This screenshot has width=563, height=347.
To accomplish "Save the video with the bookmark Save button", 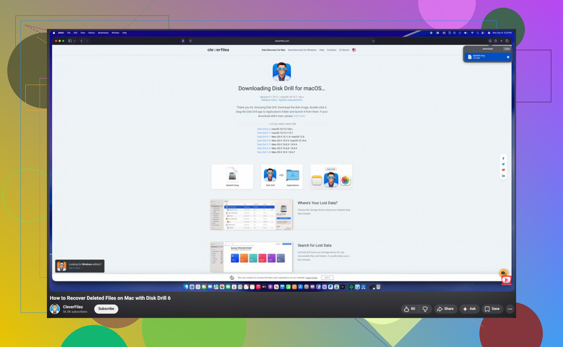I will 492,309.
